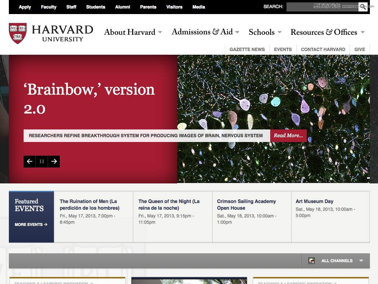This screenshot has width=378, height=284.
Task: Click the Read More button
Action: click(x=288, y=135)
